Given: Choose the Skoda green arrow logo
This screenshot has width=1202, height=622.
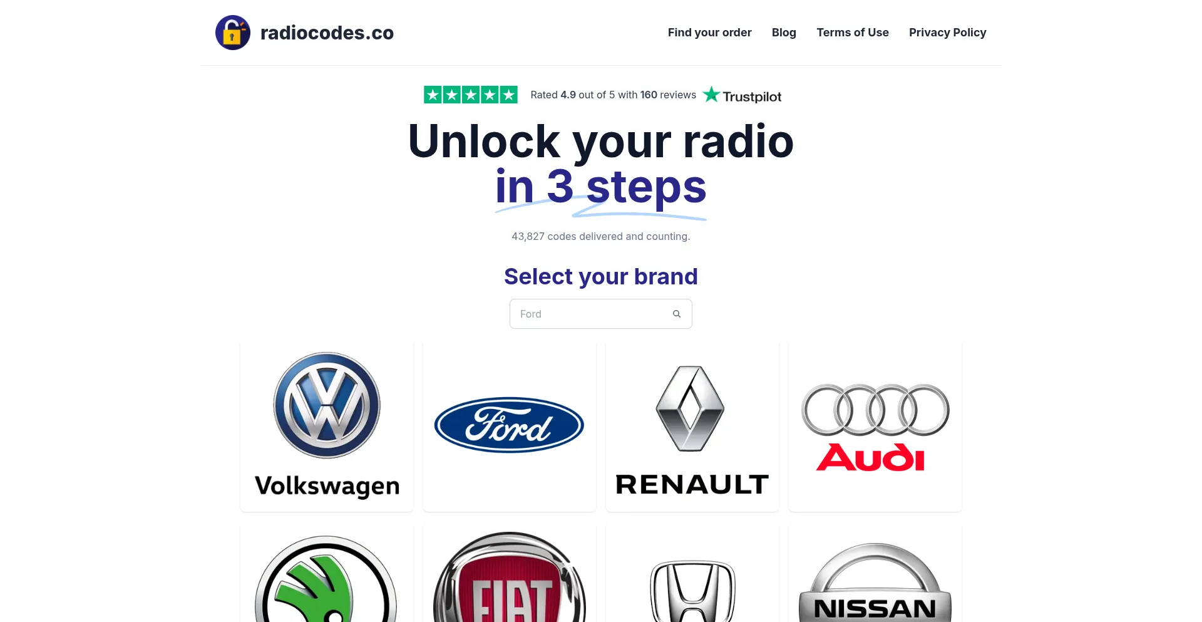Looking at the screenshot, I should (326, 579).
